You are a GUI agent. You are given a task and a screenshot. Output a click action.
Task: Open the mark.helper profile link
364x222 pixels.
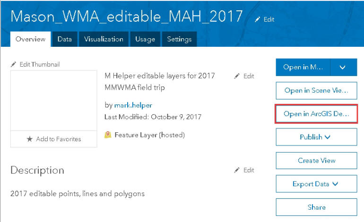point(133,105)
